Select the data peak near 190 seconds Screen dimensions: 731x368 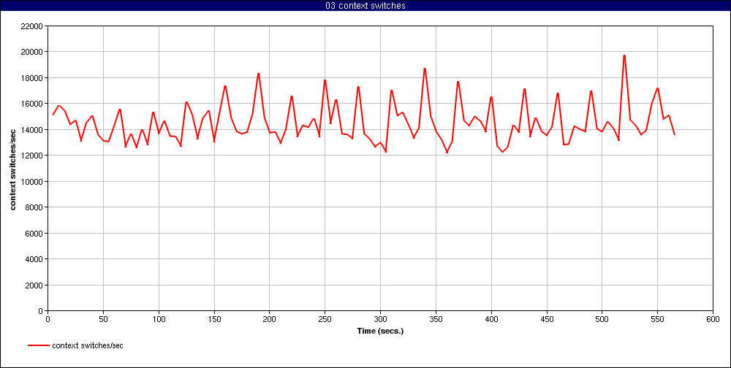(x=258, y=74)
